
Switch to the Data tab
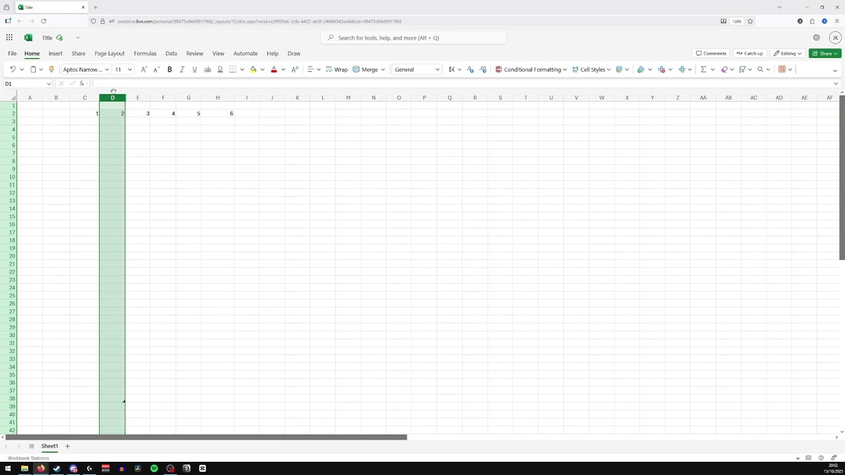point(171,53)
